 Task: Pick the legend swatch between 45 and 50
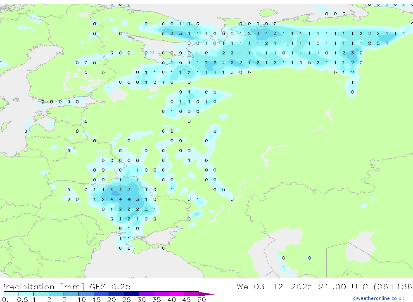[x=192, y=294]
